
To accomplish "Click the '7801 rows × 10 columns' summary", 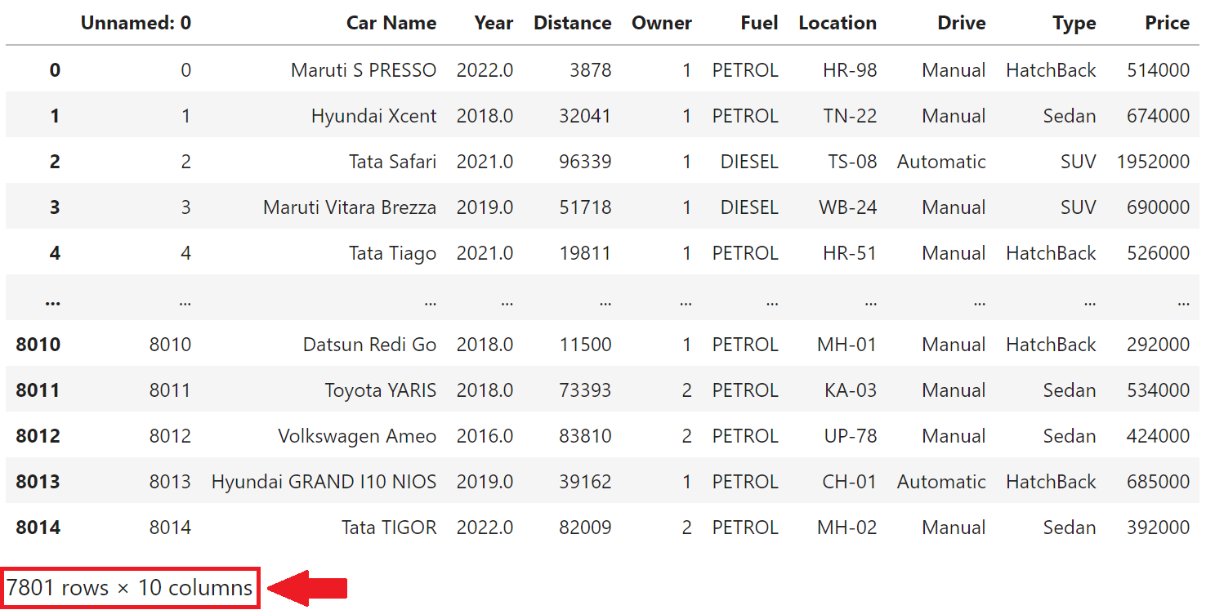I will click(130, 587).
